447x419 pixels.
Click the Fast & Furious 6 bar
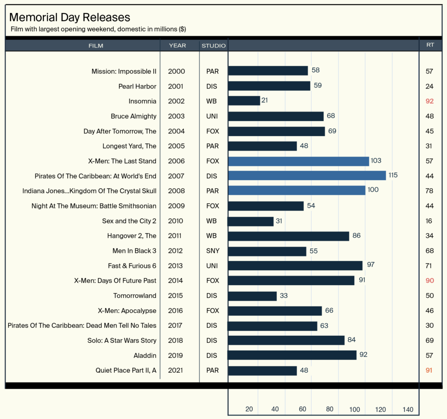click(296, 266)
